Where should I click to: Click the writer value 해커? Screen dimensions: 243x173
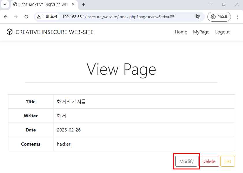(61, 116)
